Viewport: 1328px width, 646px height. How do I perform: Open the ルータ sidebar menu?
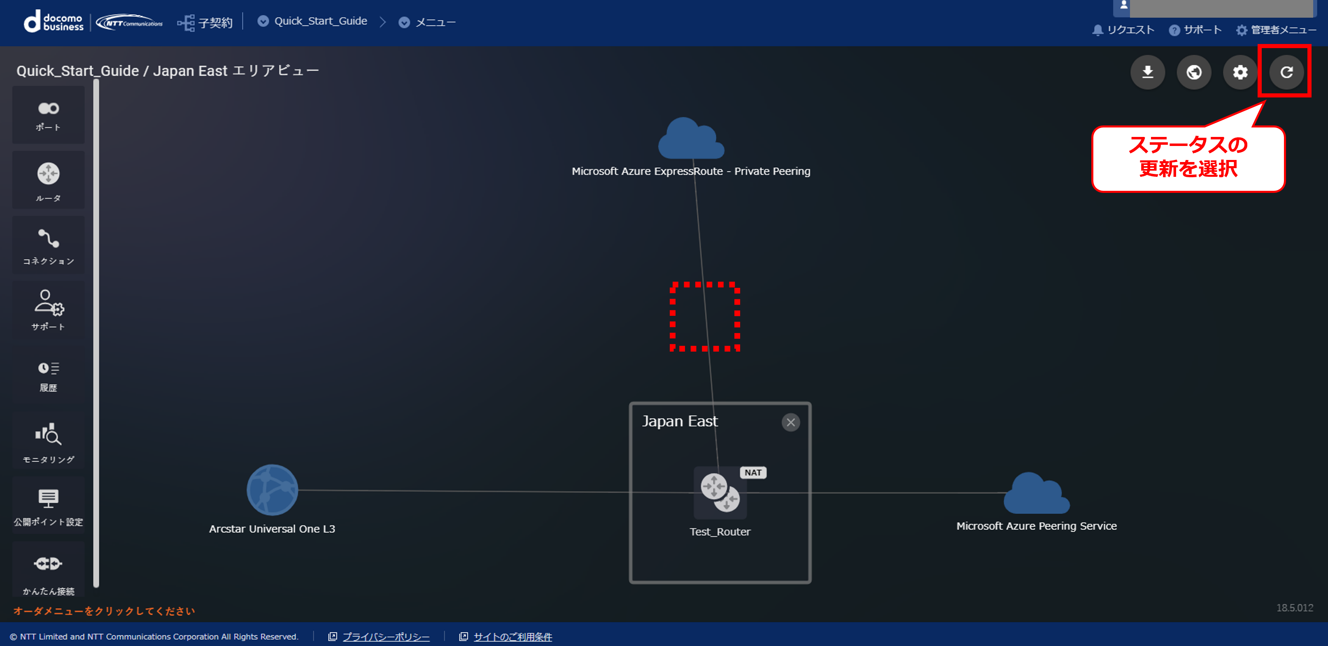pyautogui.click(x=49, y=180)
